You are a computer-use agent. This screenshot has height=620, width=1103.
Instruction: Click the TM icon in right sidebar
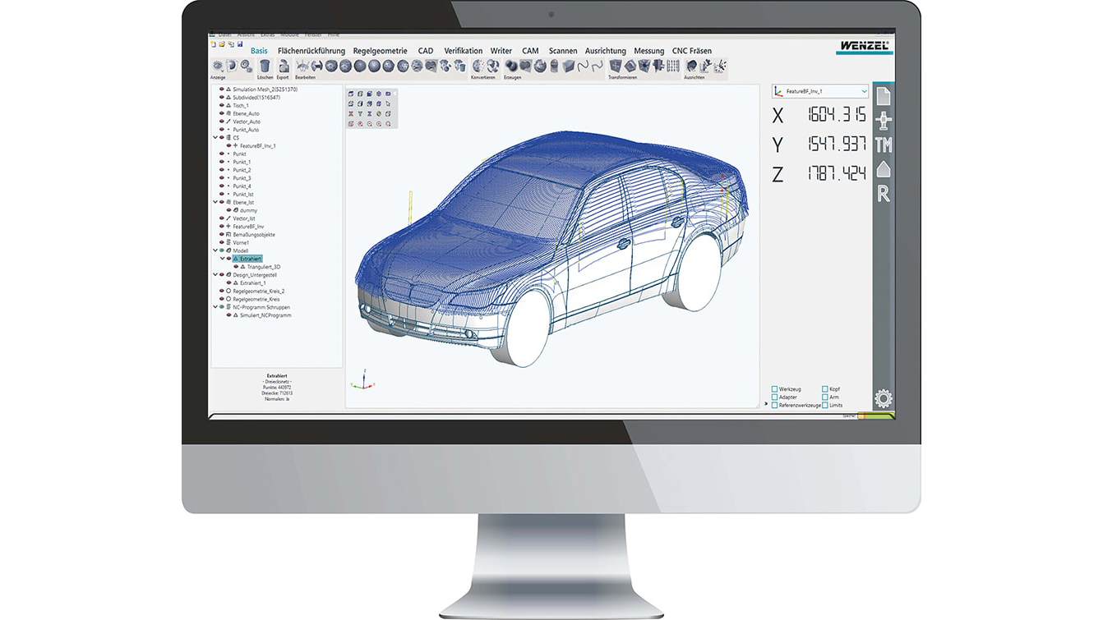pyautogui.click(x=884, y=145)
